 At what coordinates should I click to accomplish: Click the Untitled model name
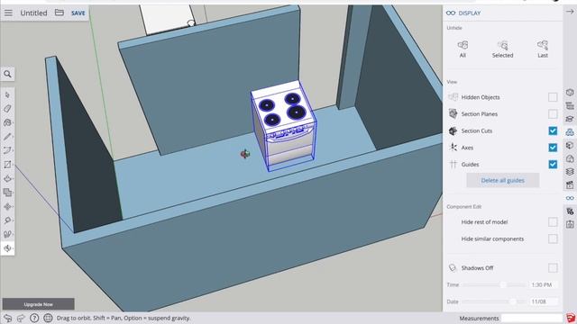(33, 13)
